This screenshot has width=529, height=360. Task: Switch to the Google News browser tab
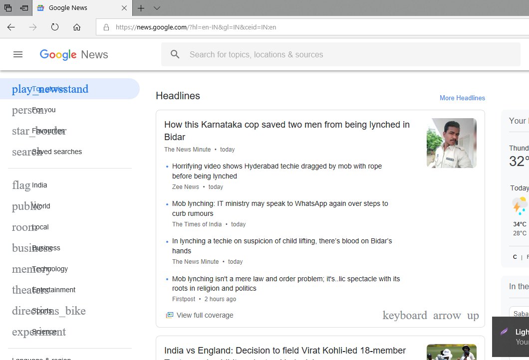coord(68,8)
